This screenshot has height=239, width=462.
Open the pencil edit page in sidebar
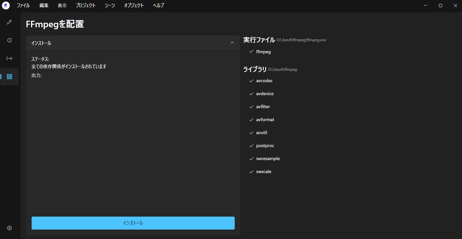tap(9, 22)
